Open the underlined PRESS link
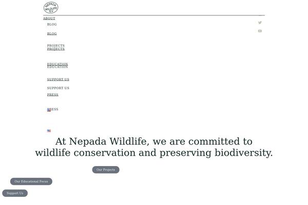The image size is (308, 205). (x=53, y=95)
